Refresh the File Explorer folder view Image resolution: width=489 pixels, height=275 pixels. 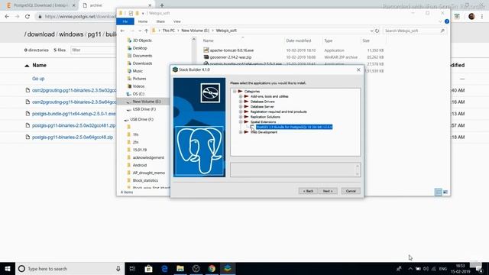[x=377, y=31]
